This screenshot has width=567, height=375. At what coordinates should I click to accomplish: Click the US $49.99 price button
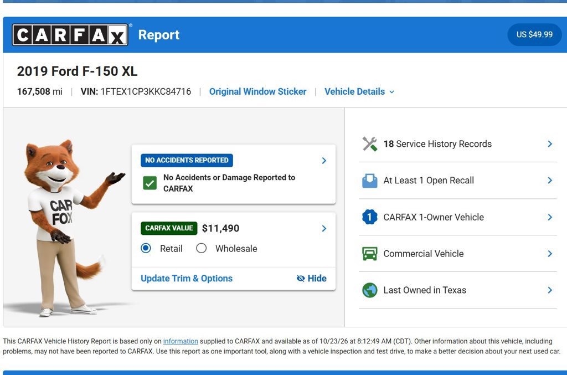tap(534, 34)
